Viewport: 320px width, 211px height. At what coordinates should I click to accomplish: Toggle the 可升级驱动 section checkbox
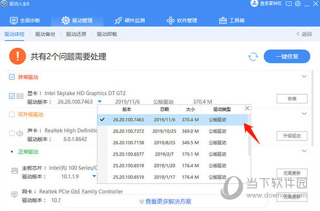coord(12,114)
